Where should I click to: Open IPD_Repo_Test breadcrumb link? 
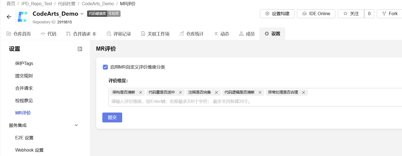click(x=37, y=4)
